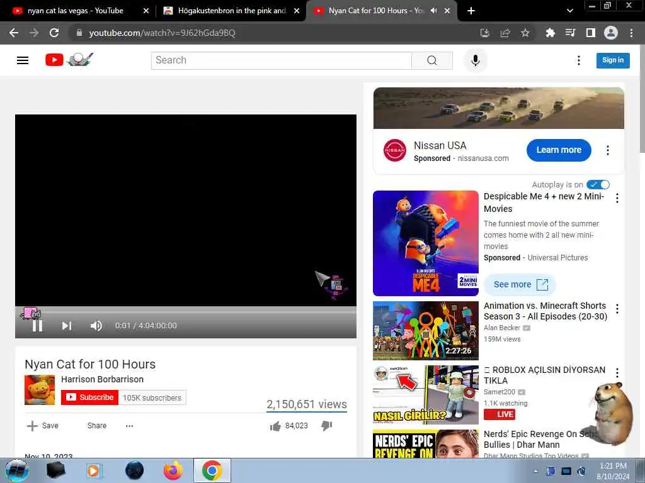Open the Chrome profile avatar
The image size is (645, 483).
tap(611, 33)
